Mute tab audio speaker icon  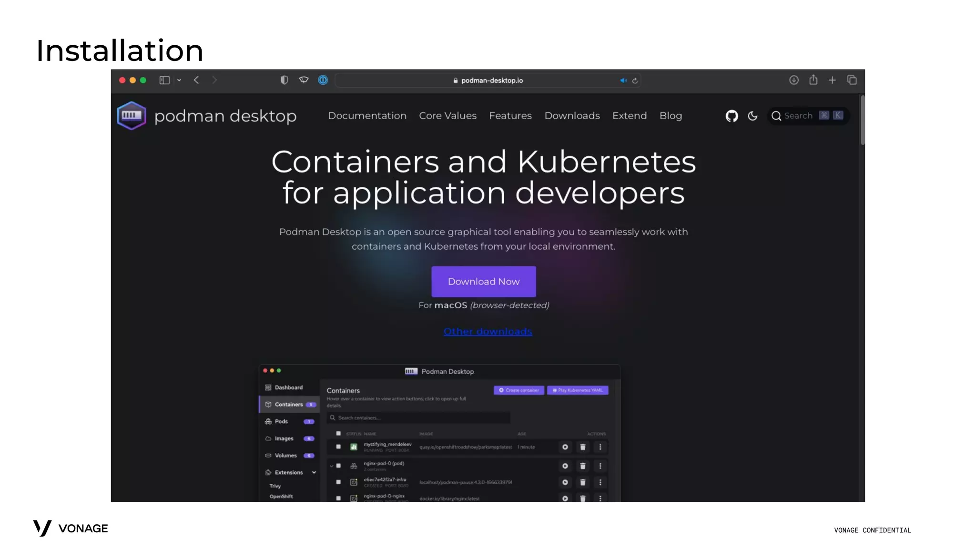623,81
